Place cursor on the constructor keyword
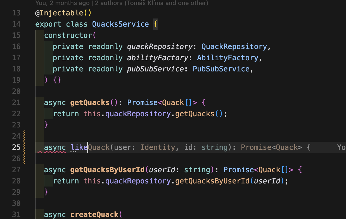This screenshot has width=346, height=219. (68, 35)
